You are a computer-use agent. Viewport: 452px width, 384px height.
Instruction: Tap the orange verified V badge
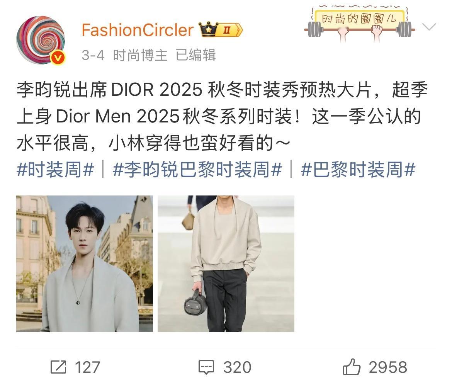pos(58,58)
